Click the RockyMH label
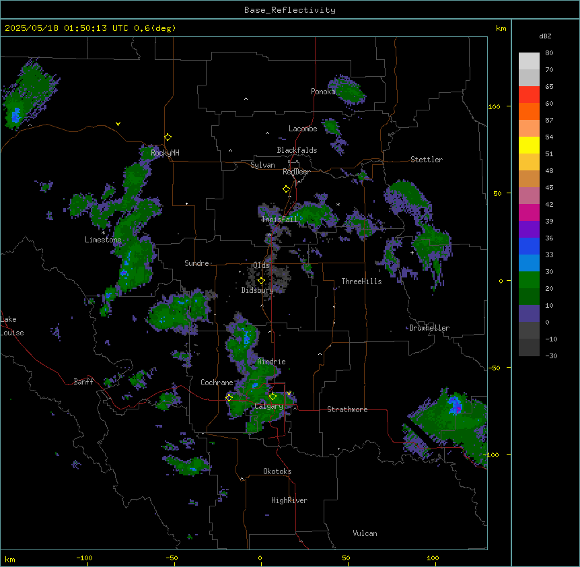This screenshot has height=567, width=580. click(x=165, y=153)
